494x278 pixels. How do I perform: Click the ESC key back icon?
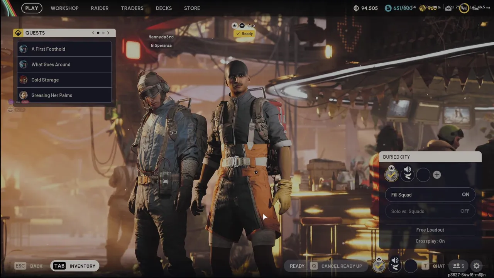click(x=20, y=266)
